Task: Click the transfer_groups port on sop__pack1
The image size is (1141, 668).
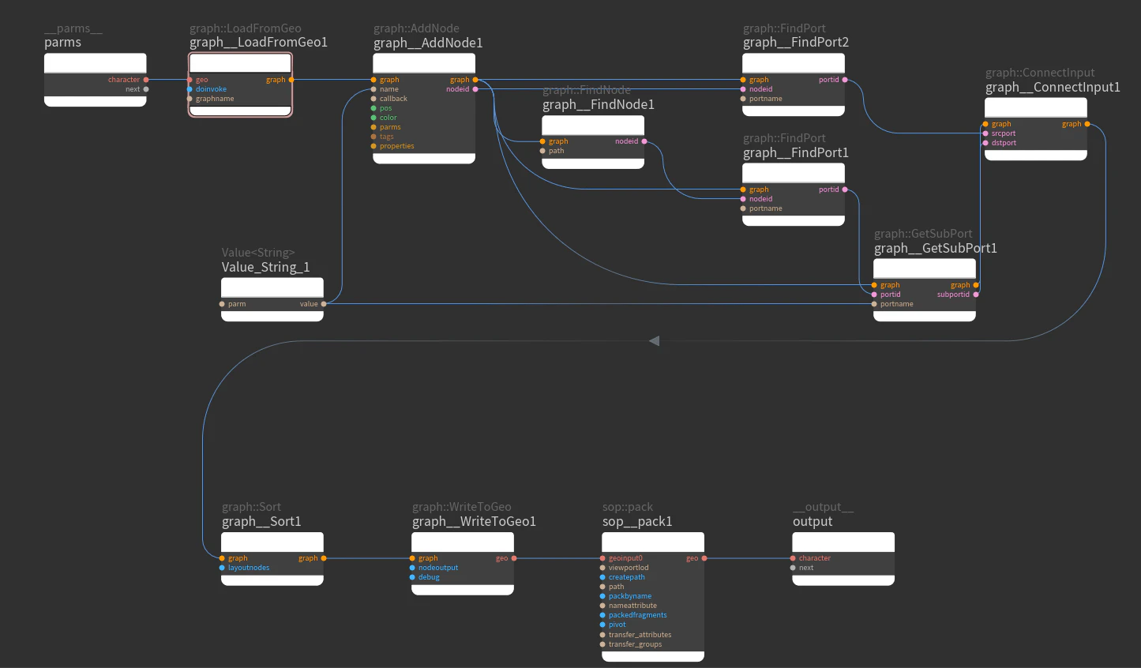Action: pyautogui.click(x=602, y=644)
